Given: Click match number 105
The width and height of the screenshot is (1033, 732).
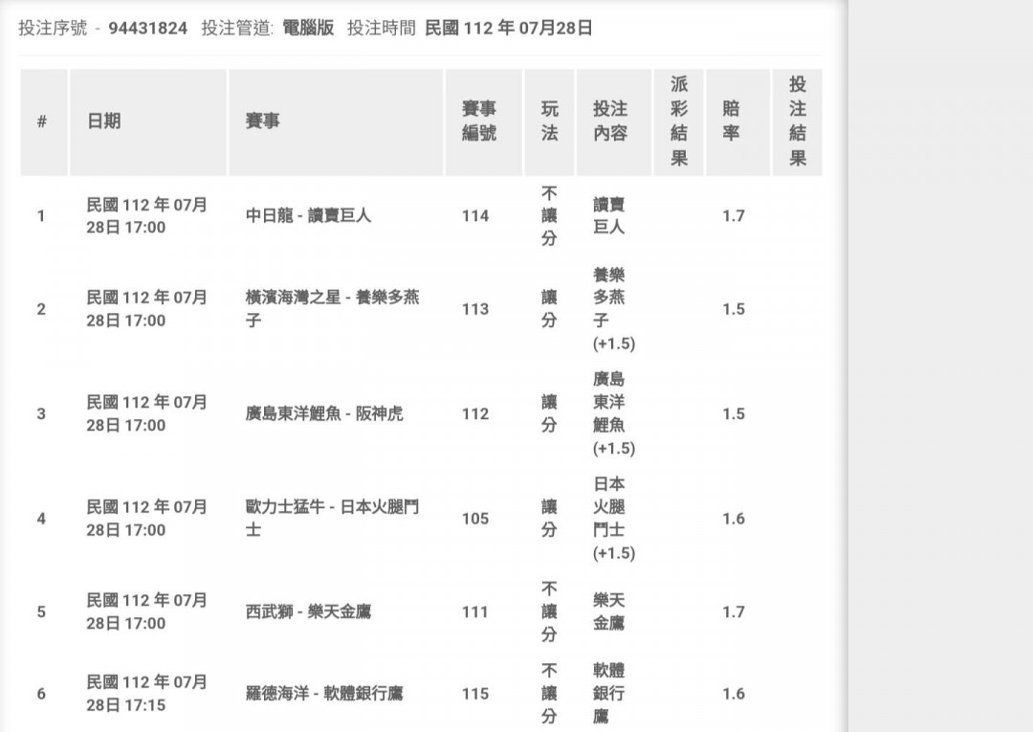Looking at the screenshot, I should coord(475,519).
